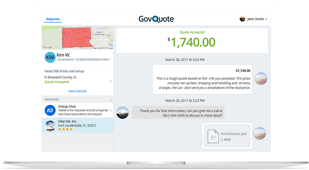Click the PDF document icon
Viewport: 309px width, 170px height.
(x=213, y=136)
